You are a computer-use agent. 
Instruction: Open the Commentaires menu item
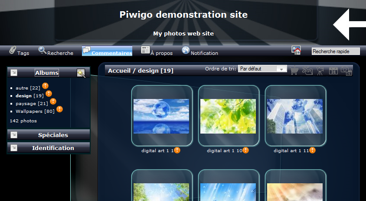coord(107,51)
